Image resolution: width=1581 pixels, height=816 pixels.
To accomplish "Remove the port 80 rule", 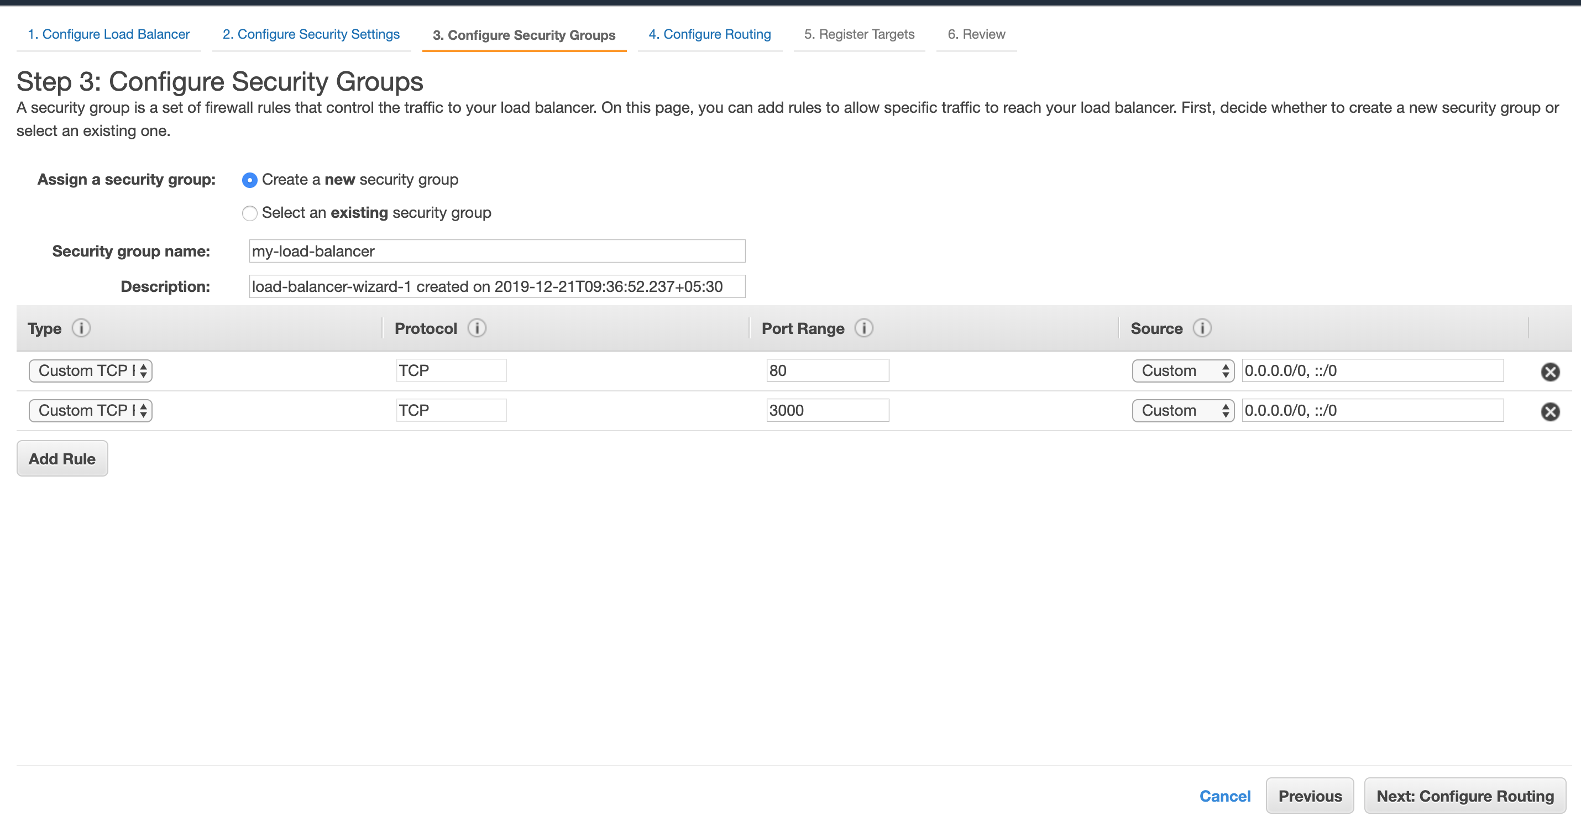I will click(1549, 372).
